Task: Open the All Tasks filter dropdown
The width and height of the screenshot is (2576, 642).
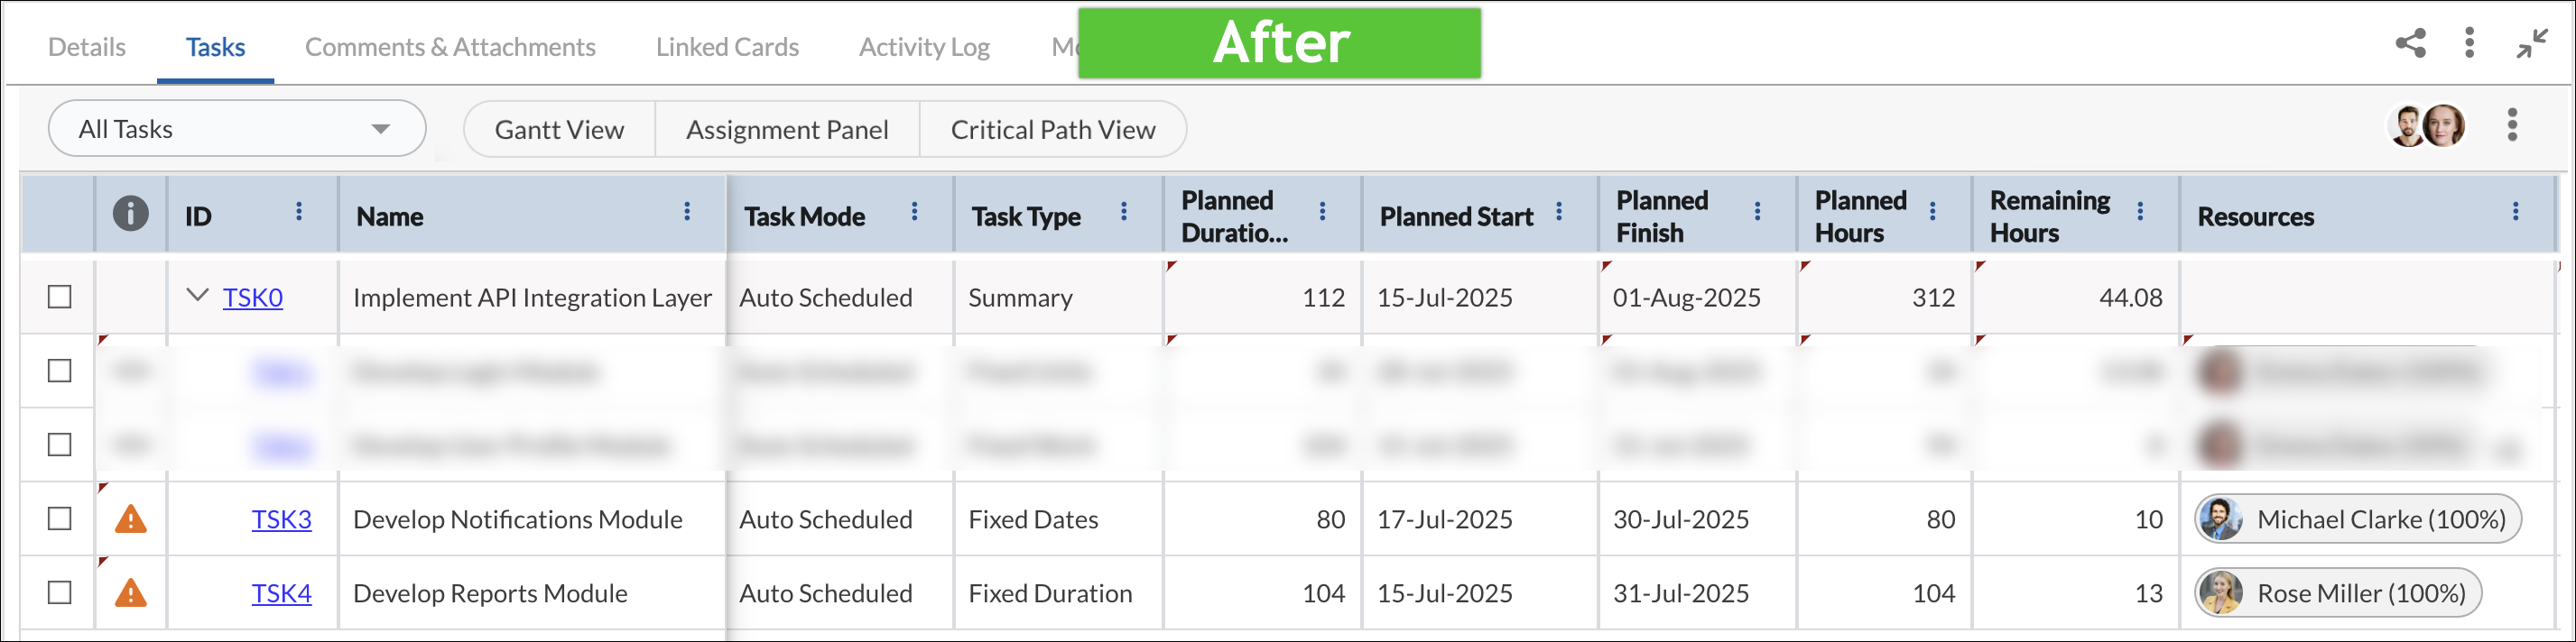Action: [237, 129]
